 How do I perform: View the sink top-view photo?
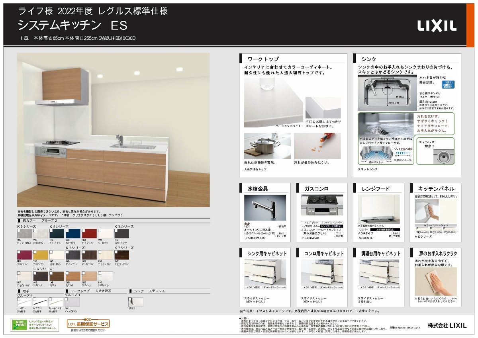tap(386, 93)
